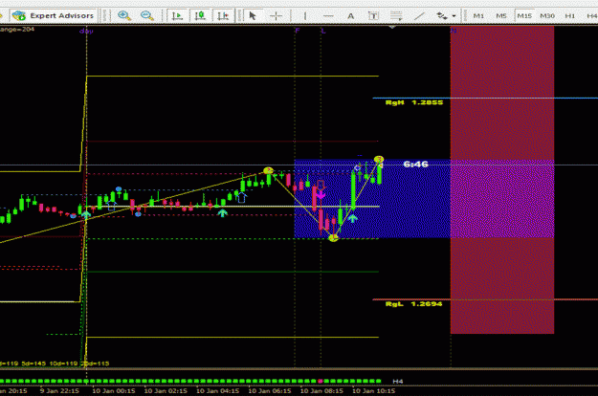Select the active M15 timeframe button

click(x=524, y=16)
